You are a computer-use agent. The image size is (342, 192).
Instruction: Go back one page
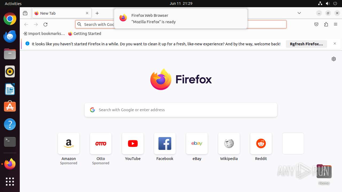tap(26, 25)
